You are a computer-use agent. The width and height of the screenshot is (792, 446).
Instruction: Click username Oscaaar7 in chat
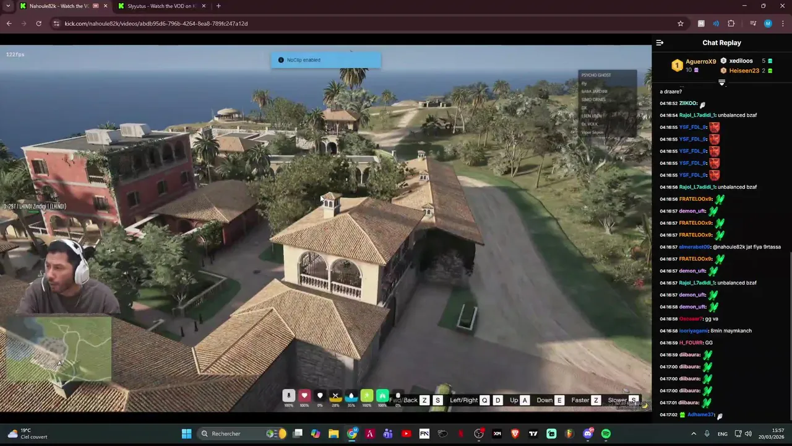[x=691, y=318]
